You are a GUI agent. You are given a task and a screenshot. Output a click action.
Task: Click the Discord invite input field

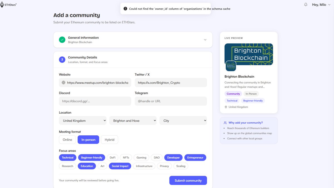click(95, 101)
